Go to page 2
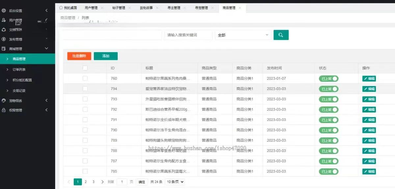395x189 pixels. coord(86,182)
